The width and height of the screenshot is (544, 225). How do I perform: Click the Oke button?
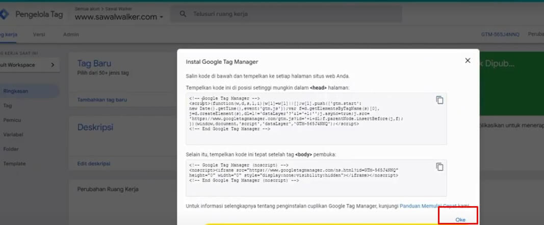pos(460,219)
